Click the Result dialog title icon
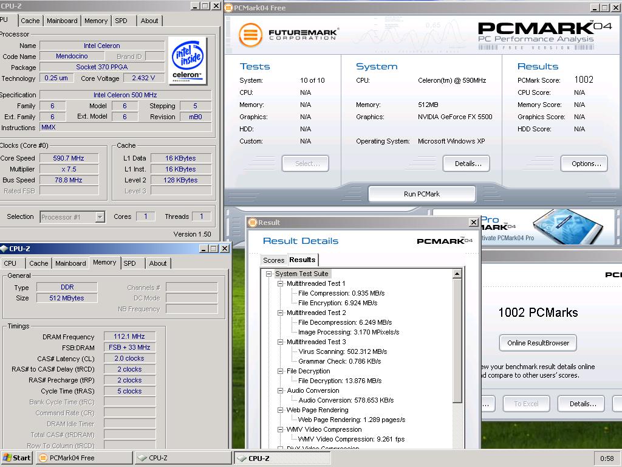The height and width of the screenshot is (467, 622). coord(252,223)
